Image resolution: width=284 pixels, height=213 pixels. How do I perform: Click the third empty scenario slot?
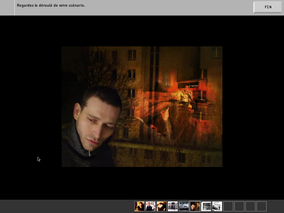250,206
